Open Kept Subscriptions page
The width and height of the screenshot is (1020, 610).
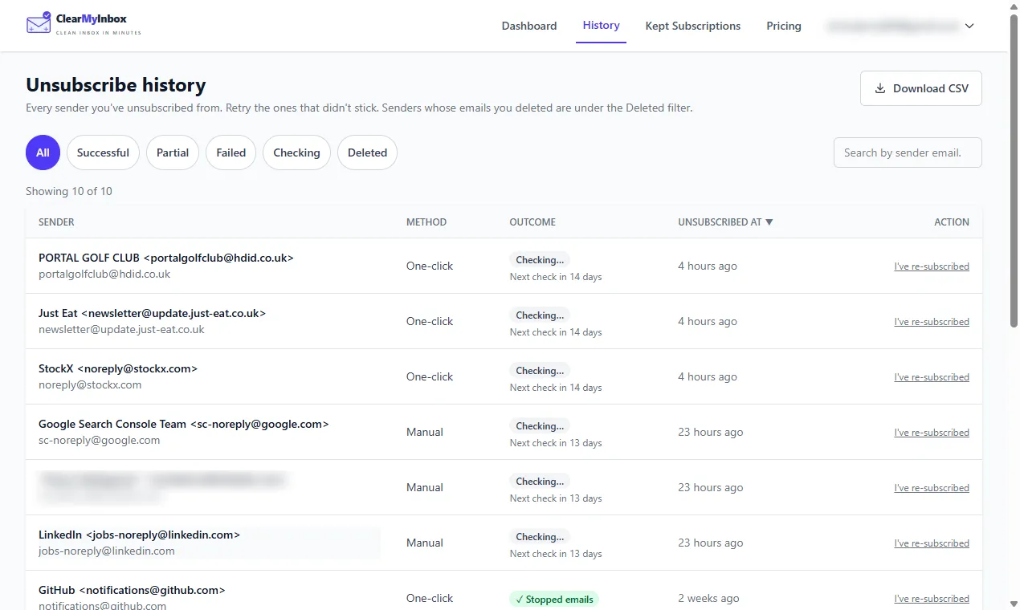pyautogui.click(x=693, y=26)
